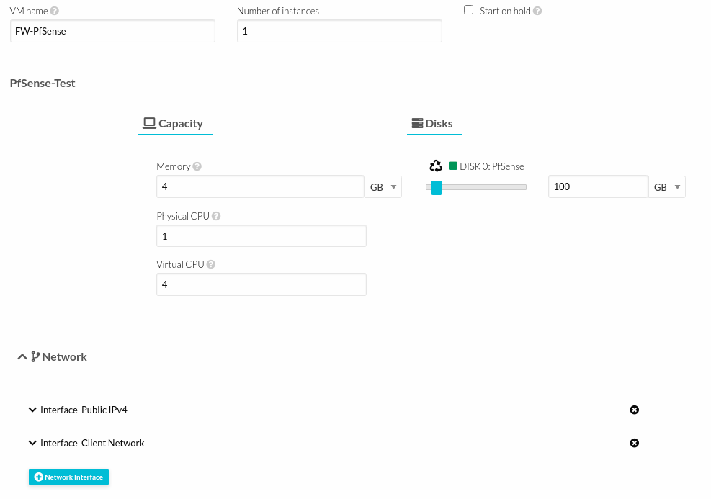Click the Memory help question mark icon
This screenshot has height=499, width=711.
coord(197,167)
